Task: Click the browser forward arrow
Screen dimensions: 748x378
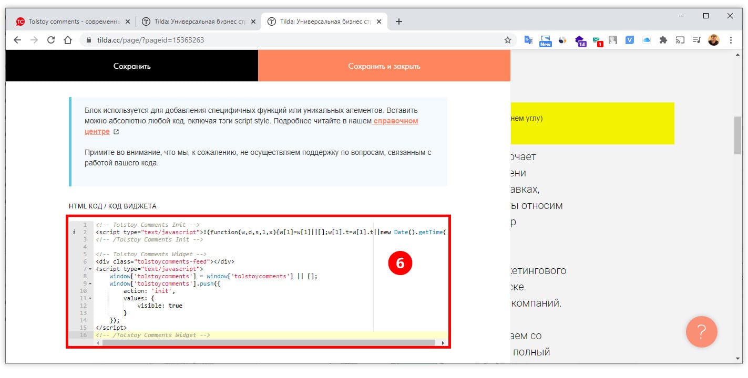Action: [34, 40]
